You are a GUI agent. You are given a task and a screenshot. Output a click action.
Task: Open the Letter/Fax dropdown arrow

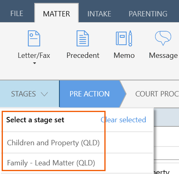35,63
